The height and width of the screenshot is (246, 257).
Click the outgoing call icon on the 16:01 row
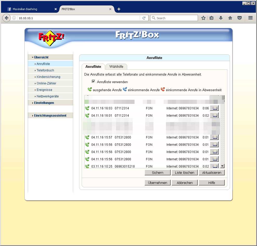tap(87, 115)
